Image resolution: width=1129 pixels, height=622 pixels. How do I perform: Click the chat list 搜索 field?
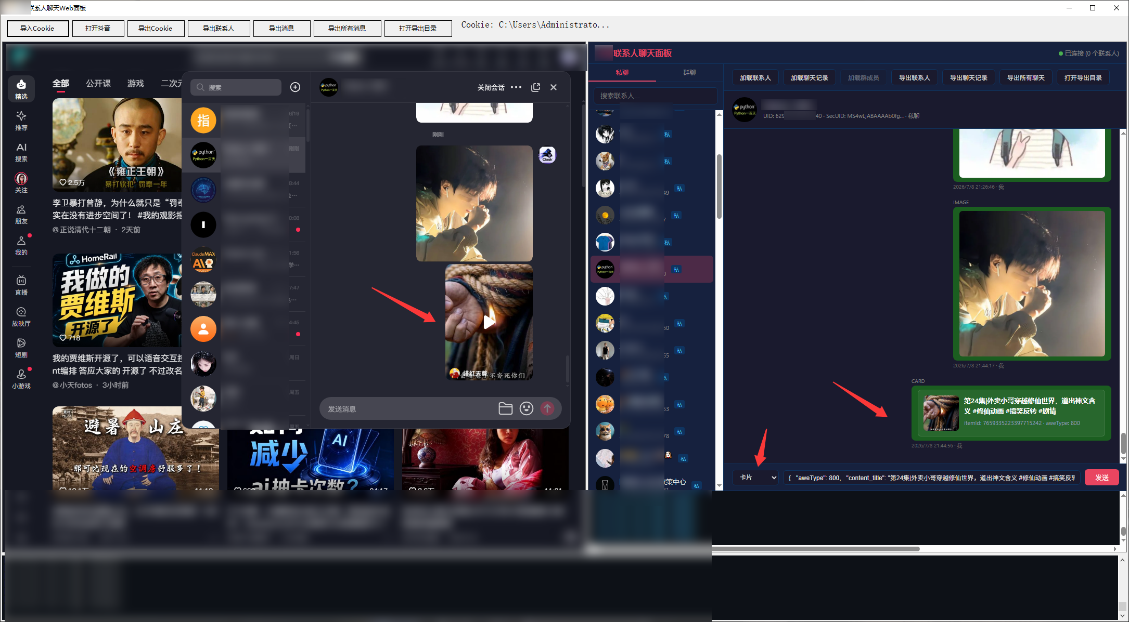click(236, 87)
